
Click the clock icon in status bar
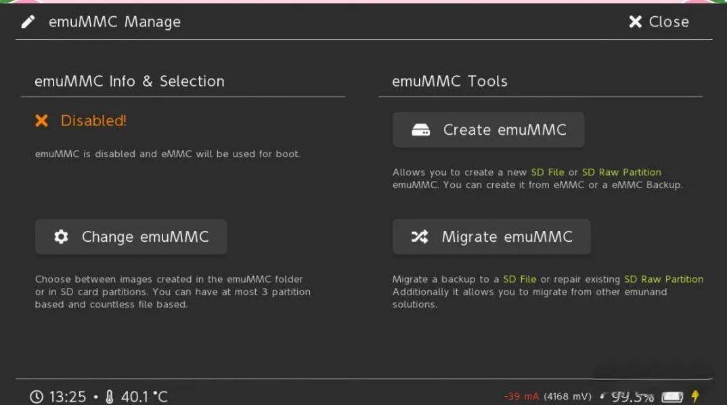click(x=37, y=396)
